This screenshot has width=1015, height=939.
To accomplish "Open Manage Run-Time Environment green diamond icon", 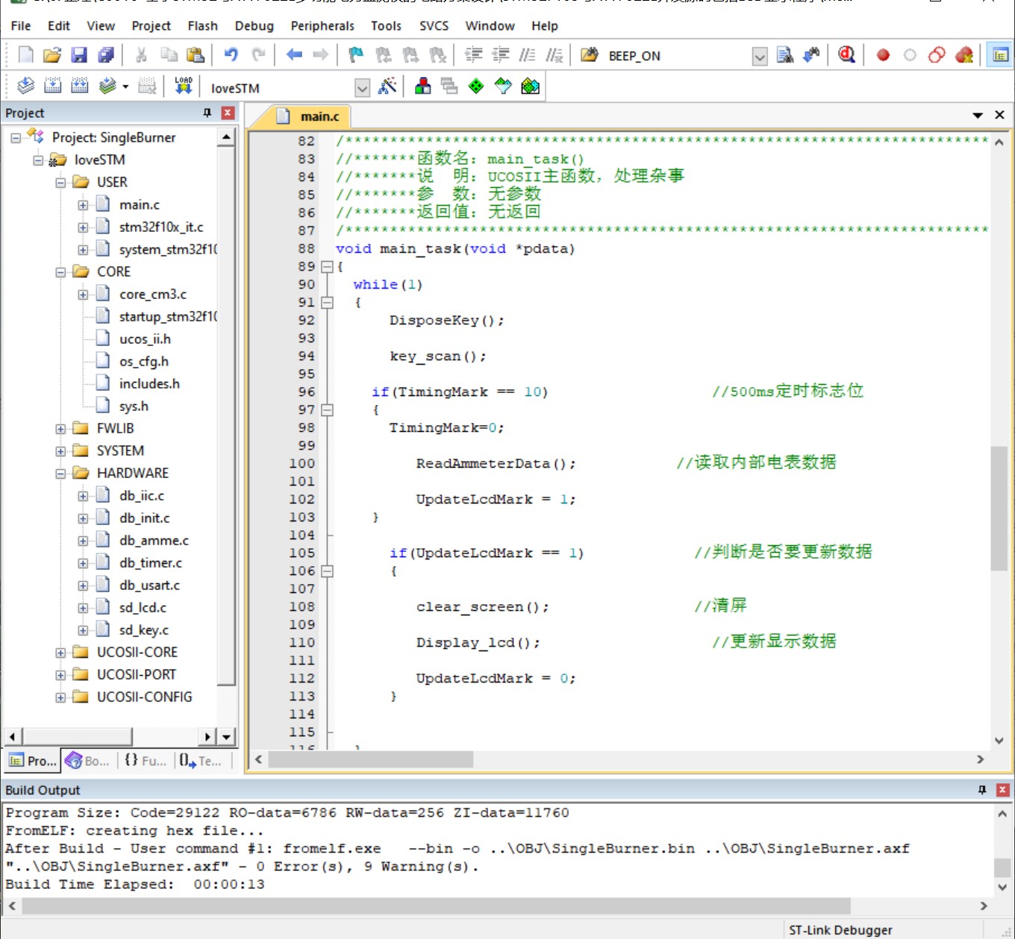I will click(476, 87).
